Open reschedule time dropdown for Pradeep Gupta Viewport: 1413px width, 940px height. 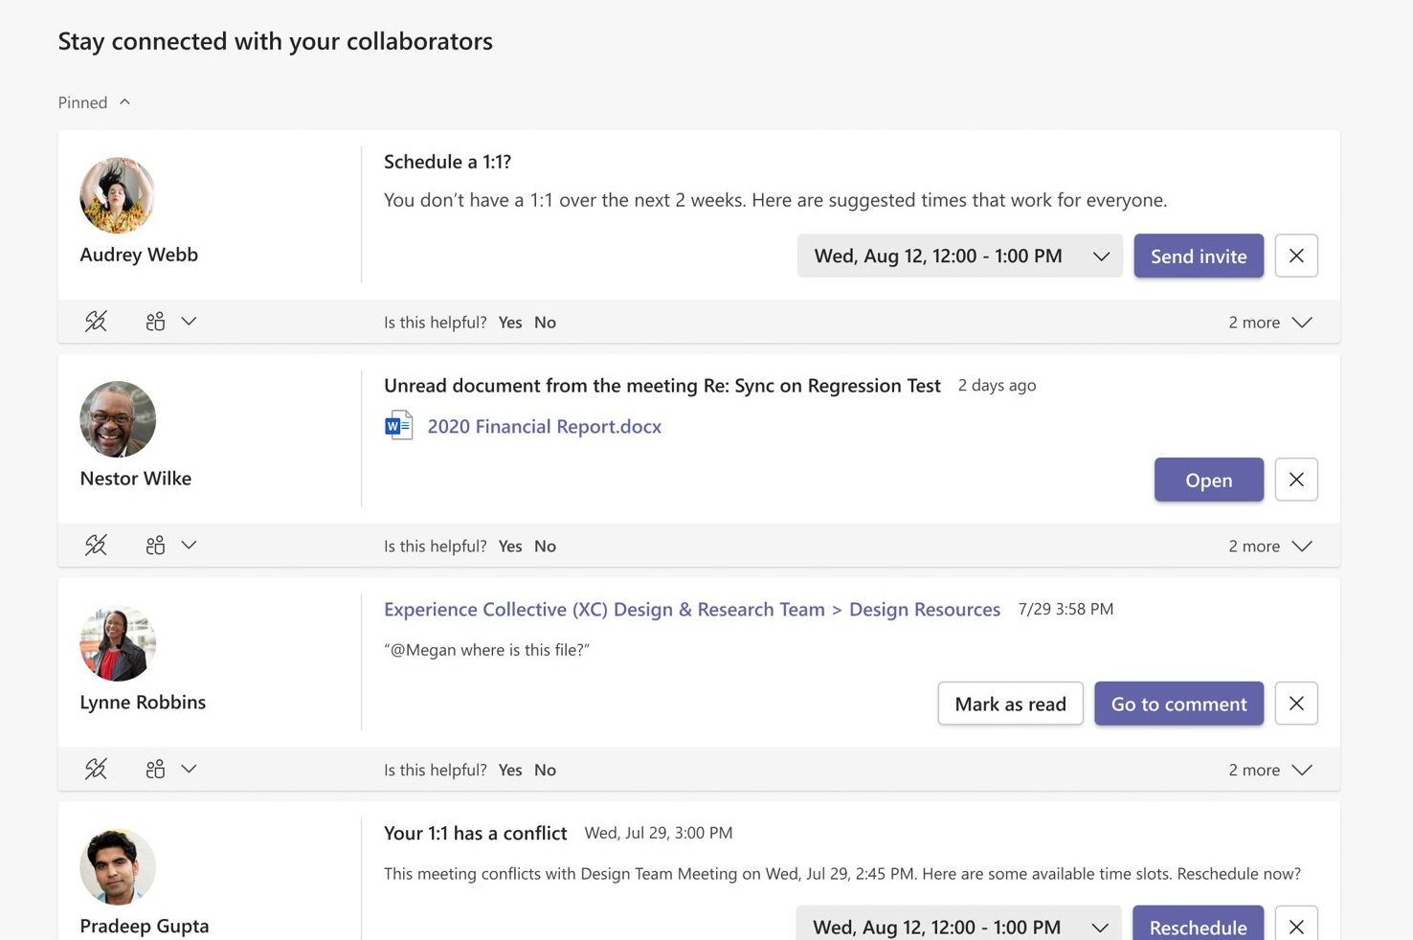[958, 926]
